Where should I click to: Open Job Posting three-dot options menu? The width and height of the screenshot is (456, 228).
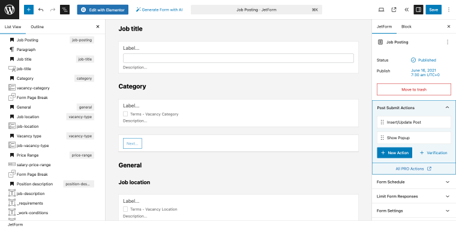point(448,42)
